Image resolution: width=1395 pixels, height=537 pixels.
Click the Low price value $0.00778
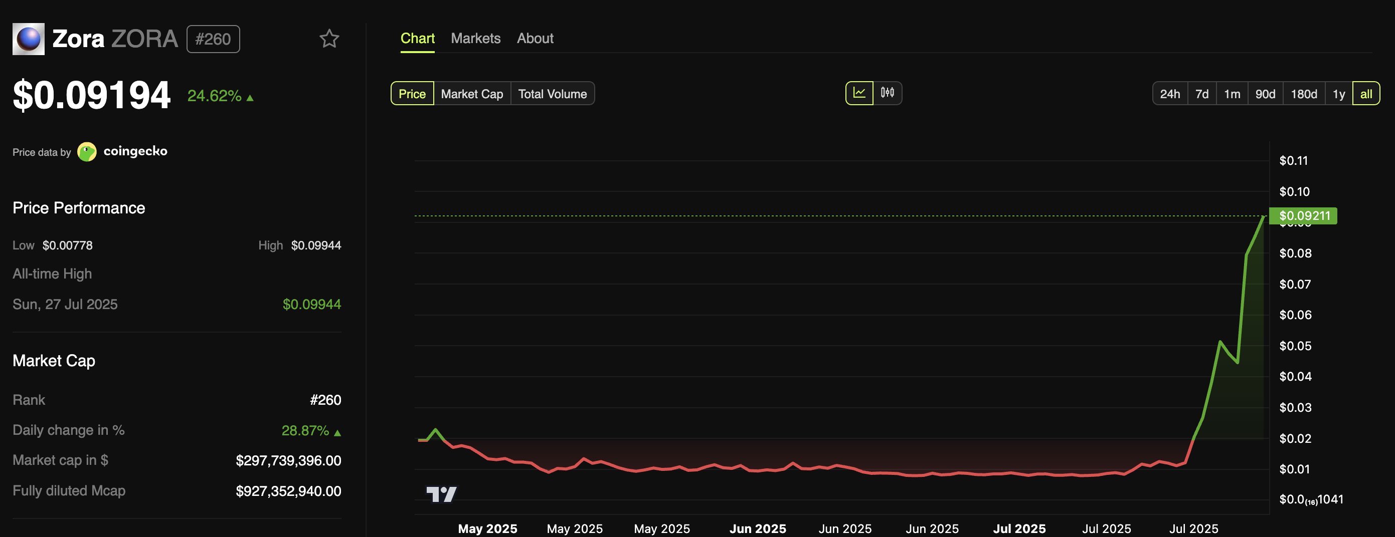[x=68, y=245]
